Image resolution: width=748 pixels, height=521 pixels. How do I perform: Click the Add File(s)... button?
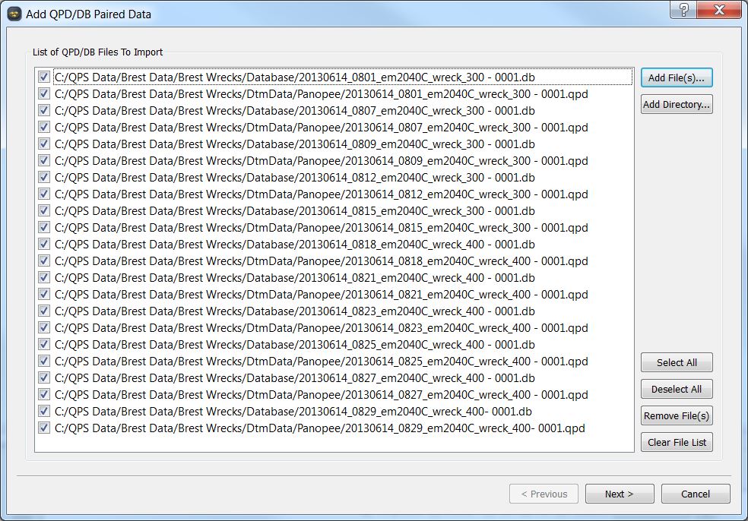677,77
